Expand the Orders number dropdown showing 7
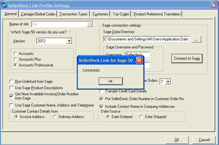The image size is (219, 145). click(168, 82)
